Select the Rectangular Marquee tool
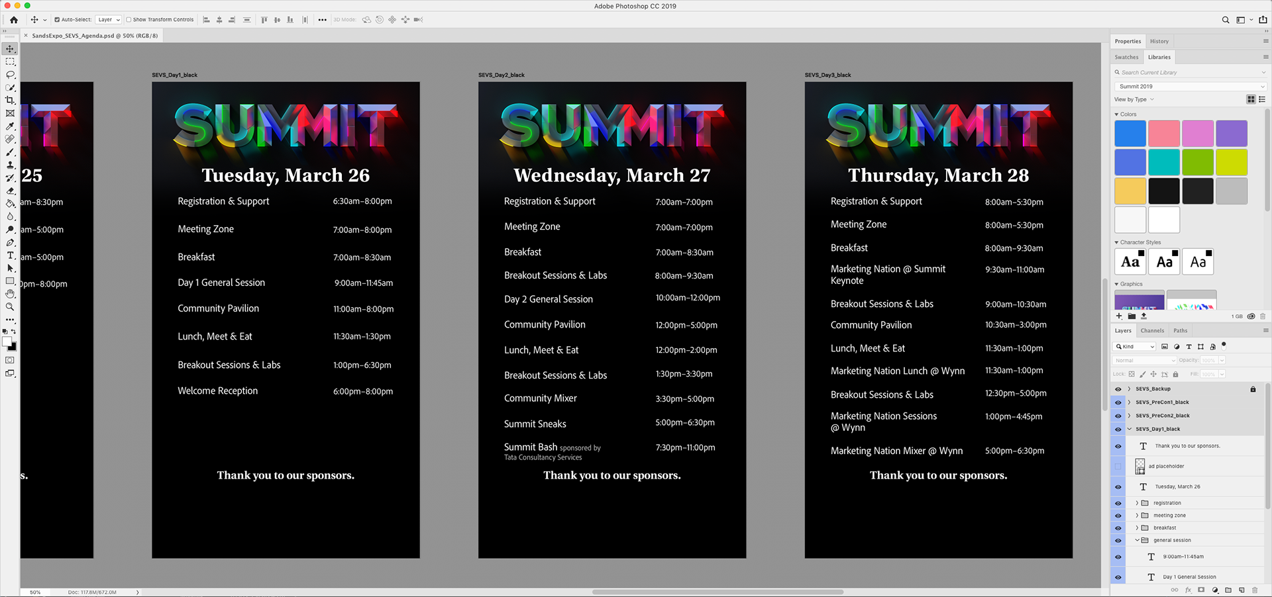This screenshot has width=1272, height=597. click(10, 62)
